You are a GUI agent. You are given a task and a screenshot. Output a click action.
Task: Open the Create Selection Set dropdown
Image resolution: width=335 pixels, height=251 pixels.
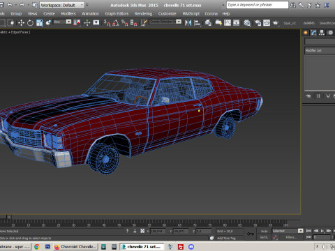tap(165, 22)
